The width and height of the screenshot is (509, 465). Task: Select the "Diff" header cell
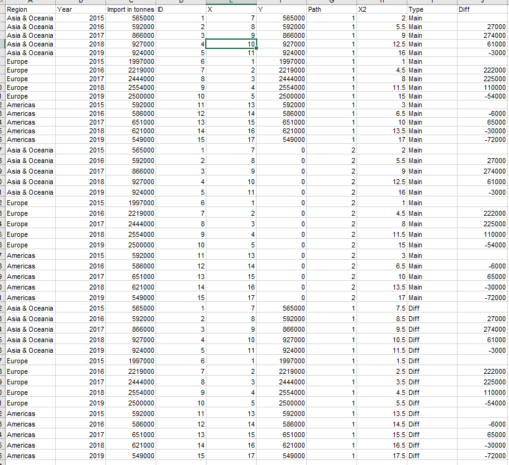(482, 10)
